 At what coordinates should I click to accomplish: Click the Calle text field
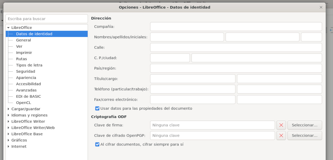(x=236, y=47)
